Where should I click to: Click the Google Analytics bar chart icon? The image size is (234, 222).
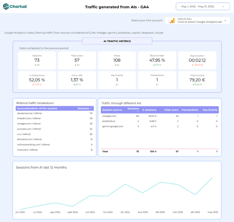(172, 21)
